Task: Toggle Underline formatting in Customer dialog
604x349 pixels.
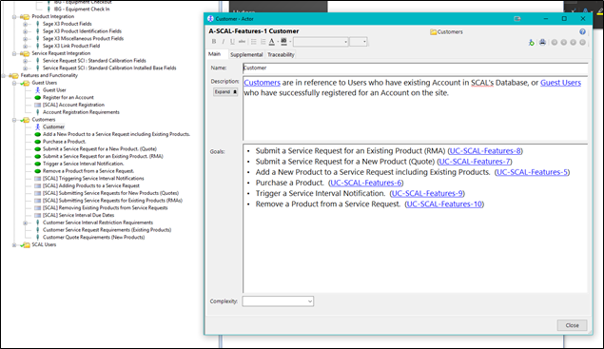Action: 232,42
